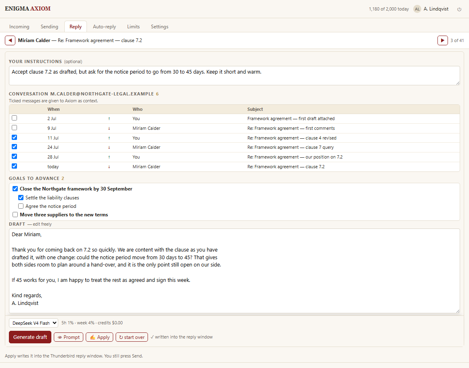Tick Move three suppliers to new terms
Image resolution: width=469 pixels, height=368 pixels.
[x=15, y=214]
